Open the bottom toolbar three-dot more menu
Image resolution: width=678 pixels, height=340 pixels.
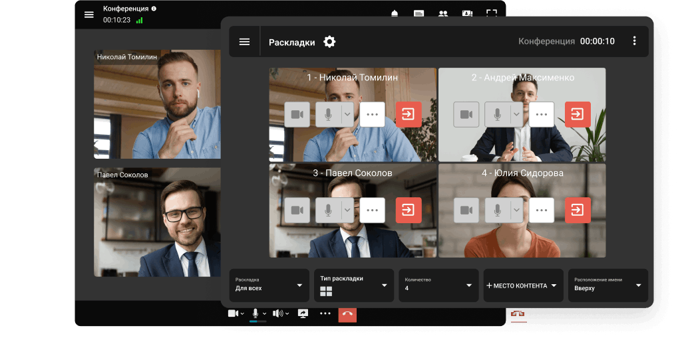(325, 313)
